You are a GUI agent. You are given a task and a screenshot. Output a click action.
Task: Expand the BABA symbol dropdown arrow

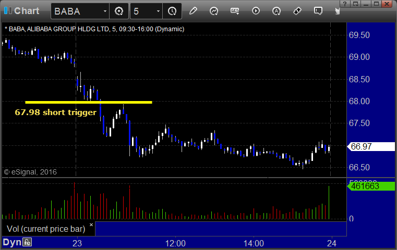[105, 11]
